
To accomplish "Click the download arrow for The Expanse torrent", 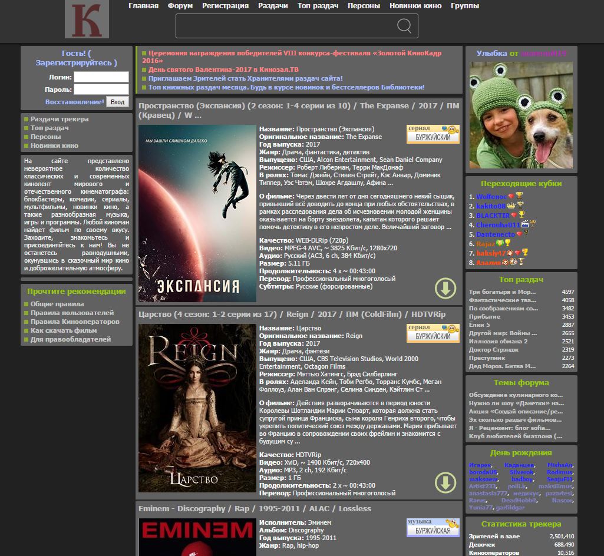I will click(x=446, y=289).
